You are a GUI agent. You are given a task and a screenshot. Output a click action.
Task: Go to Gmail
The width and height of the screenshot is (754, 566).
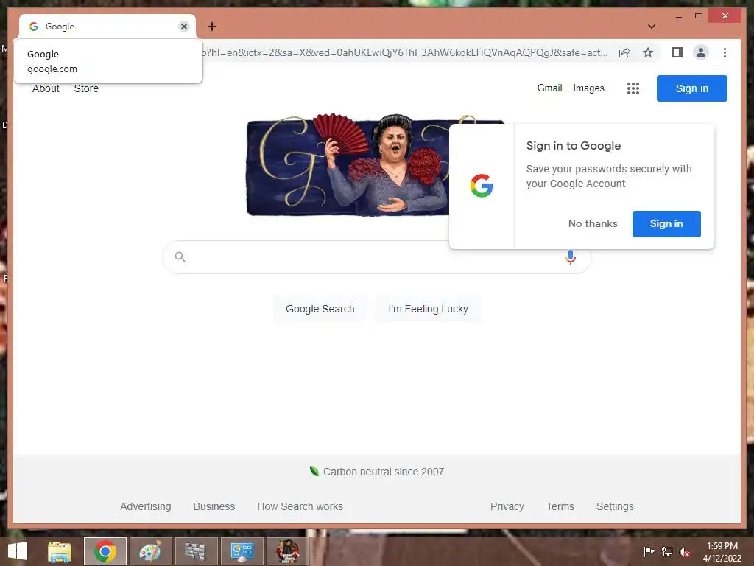click(549, 88)
